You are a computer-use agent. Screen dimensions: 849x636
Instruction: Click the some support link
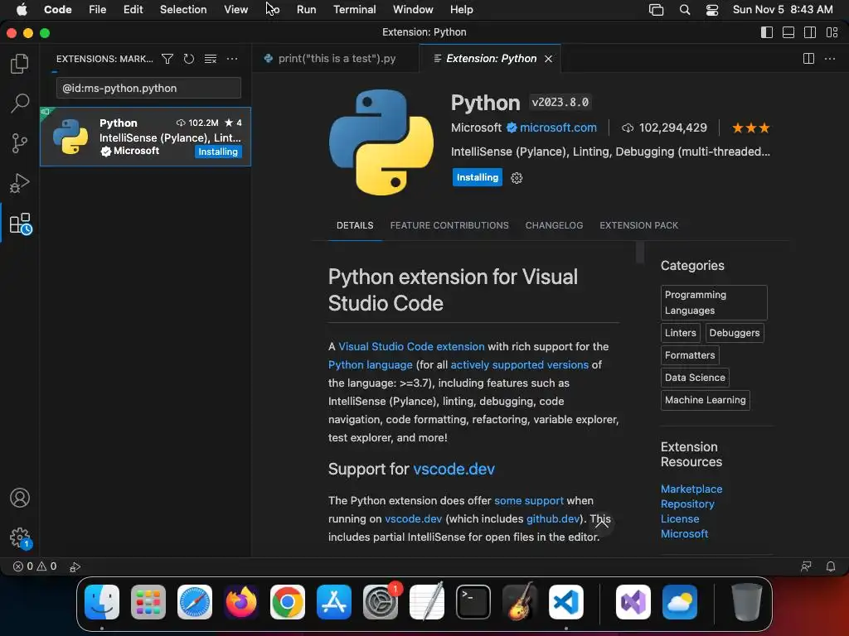529,501
